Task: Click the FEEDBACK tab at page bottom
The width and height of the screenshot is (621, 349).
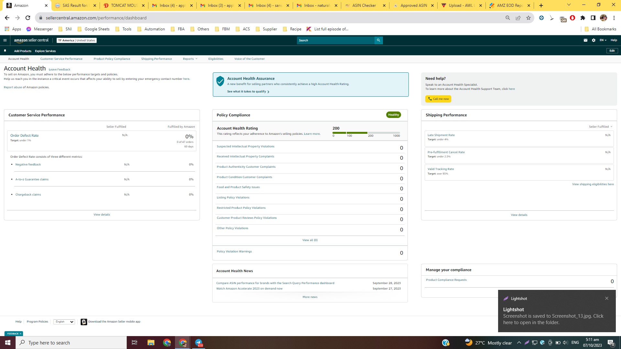Action: point(14,333)
